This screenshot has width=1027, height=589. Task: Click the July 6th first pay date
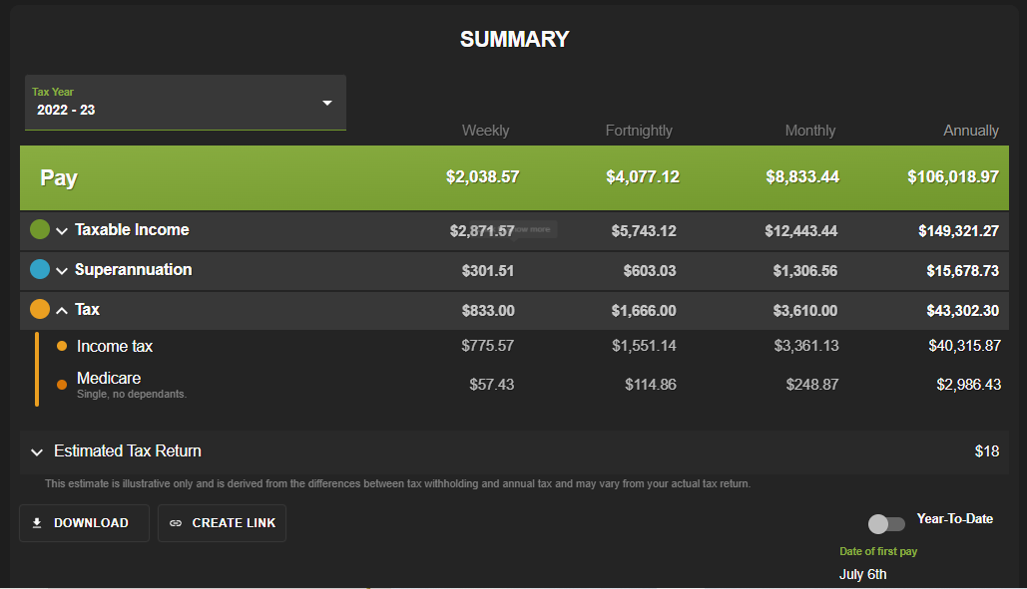862,574
